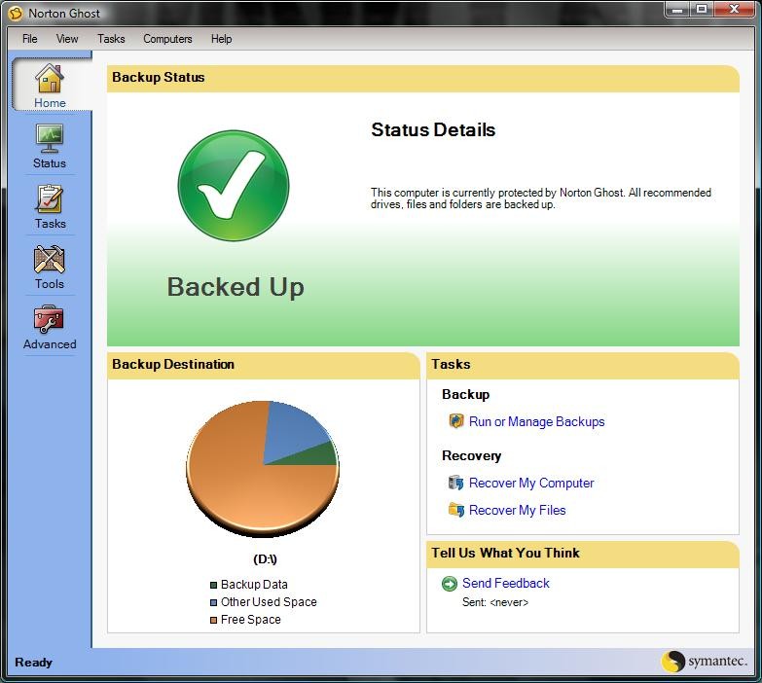Image resolution: width=762 pixels, height=683 pixels.
Task: Click the Backed Up status text
Action: tap(236, 287)
